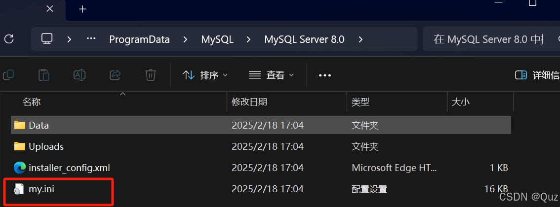The height and width of the screenshot is (207, 560).
Task: Click the Rename toolbar icon
Action: [x=79, y=75]
